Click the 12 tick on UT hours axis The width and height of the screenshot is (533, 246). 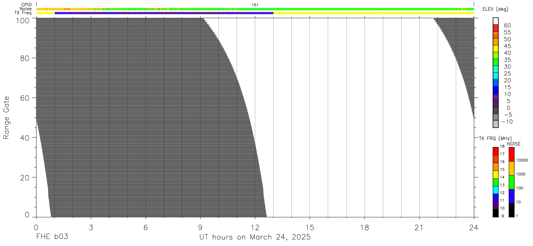(x=255, y=227)
